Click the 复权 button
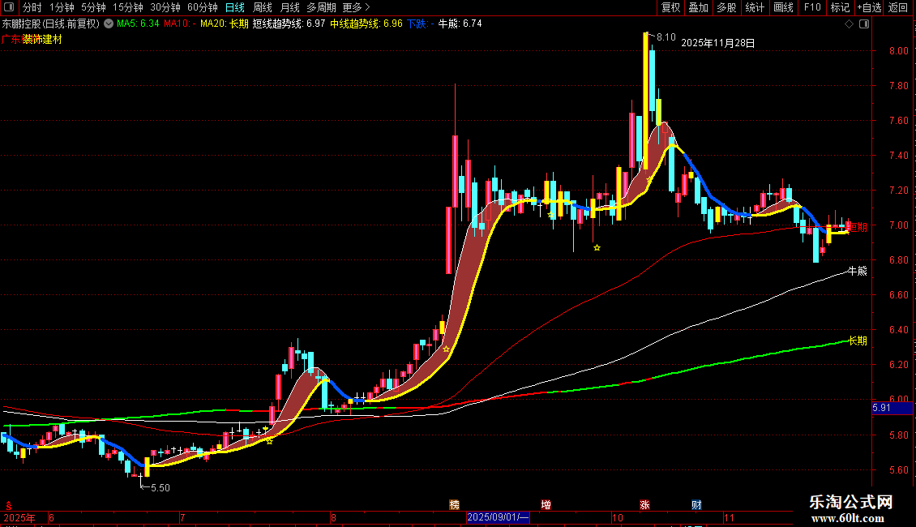This screenshot has width=916, height=527. click(x=670, y=7)
